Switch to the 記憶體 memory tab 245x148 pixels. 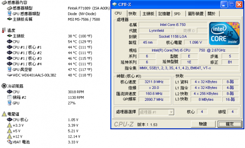pos(164,14)
